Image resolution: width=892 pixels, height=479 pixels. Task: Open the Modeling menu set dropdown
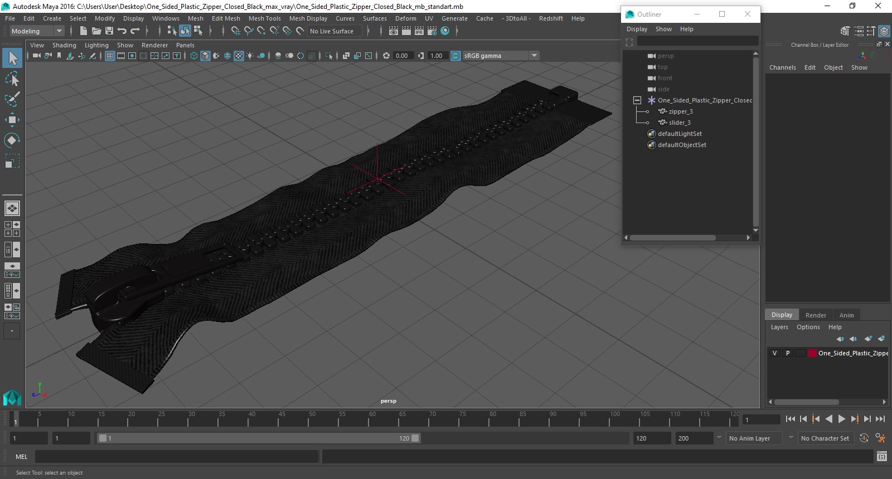click(x=37, y=31)
